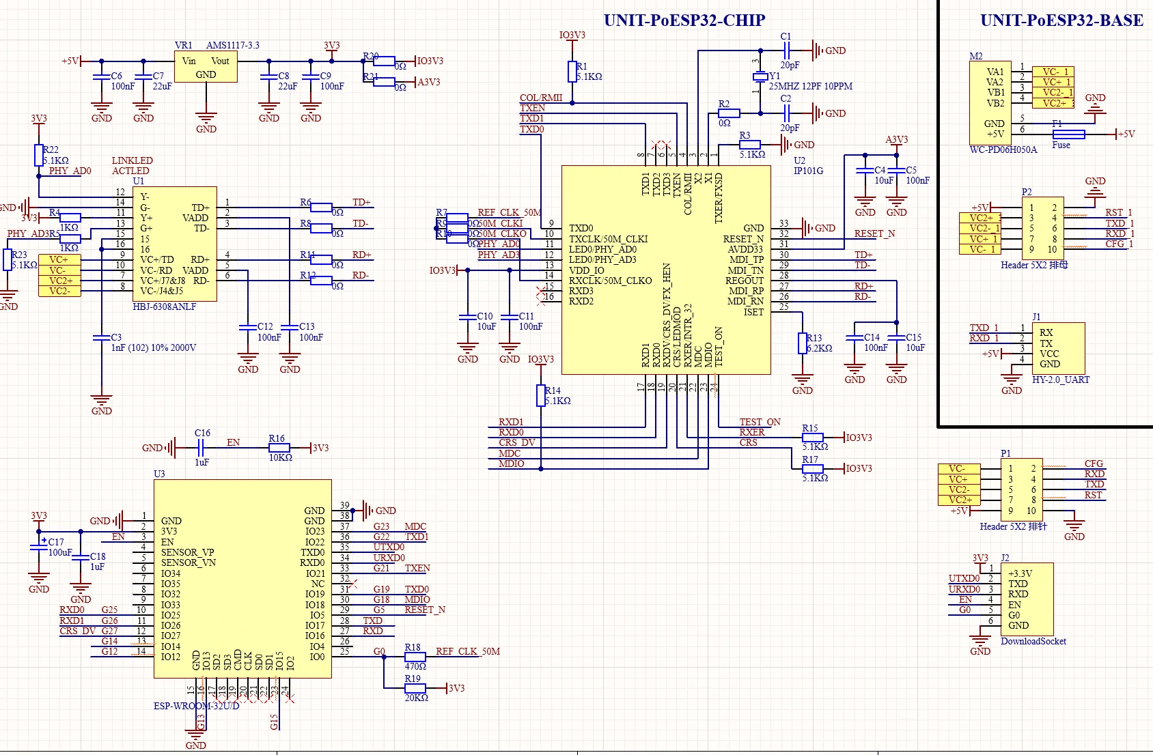Click the 25MHZ crystal Y1 symbol

tap(762, 77)
